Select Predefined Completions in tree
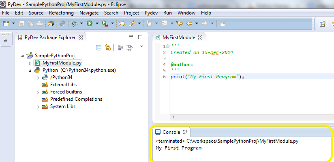The width and height of the screenshot is (334, 162). [76, 99]
